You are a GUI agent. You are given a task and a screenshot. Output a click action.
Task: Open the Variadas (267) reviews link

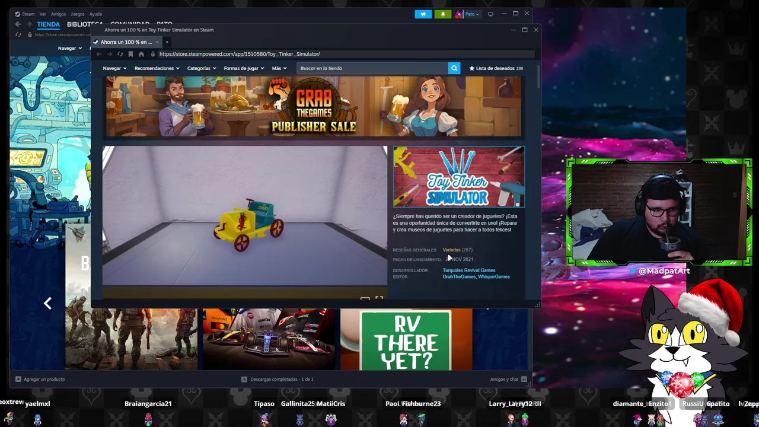(457, 250)
